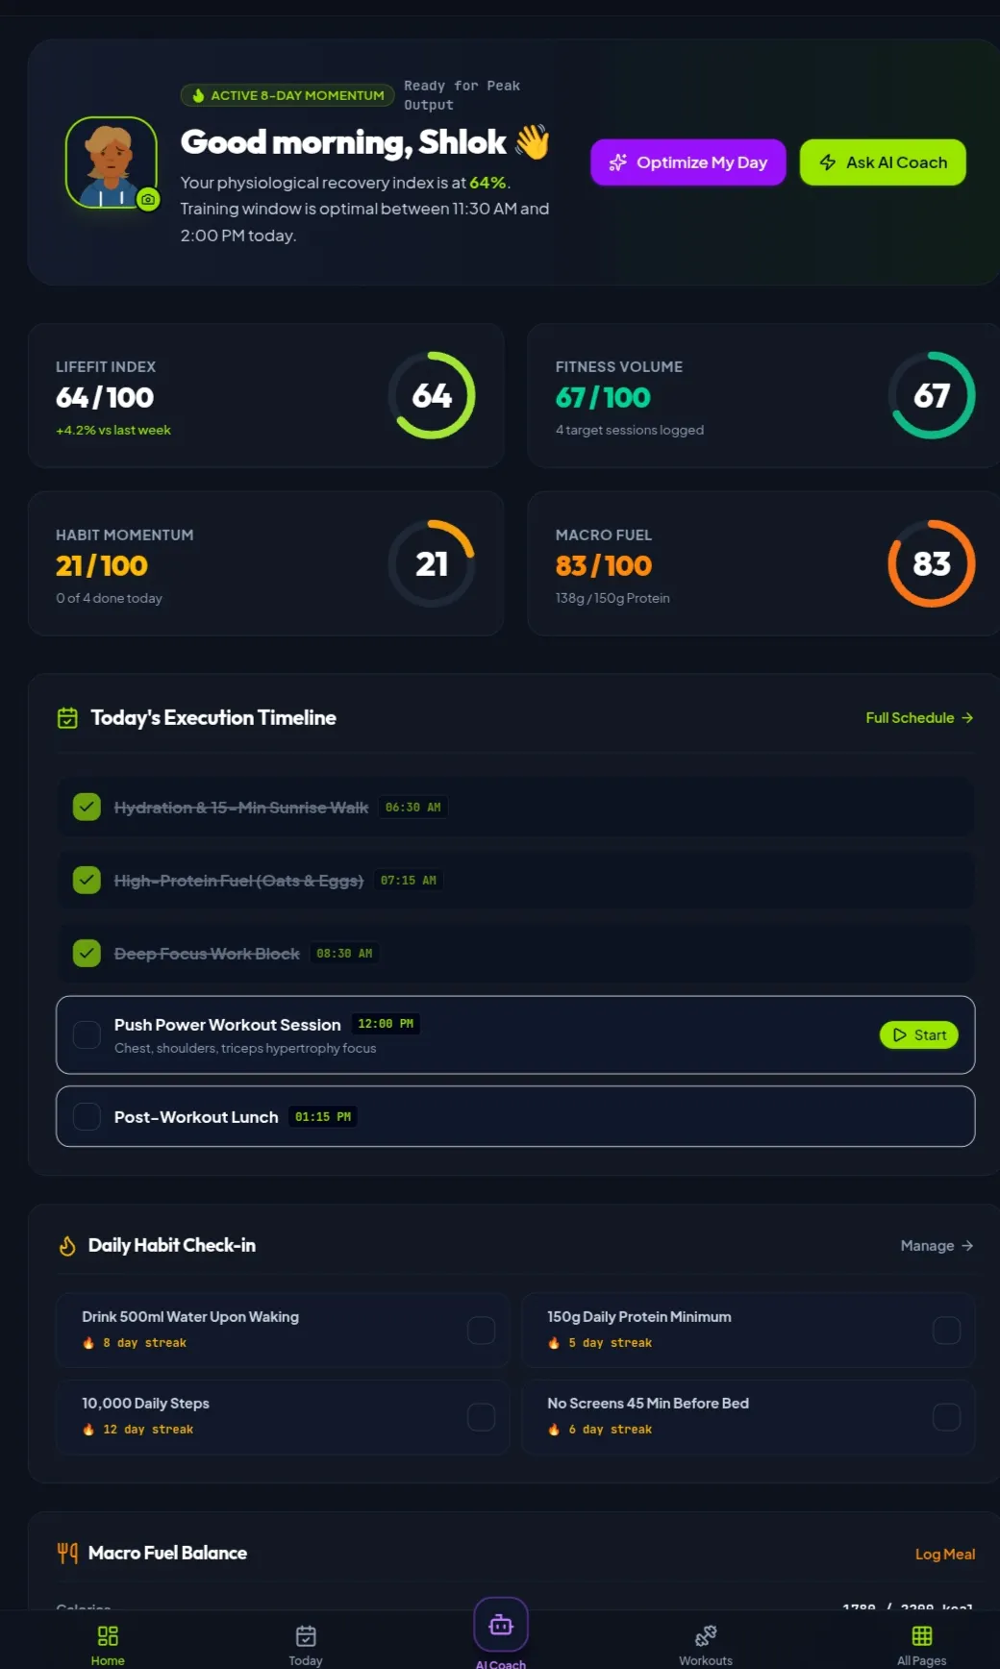Click Ask AI Coach button

pos(883,162)
